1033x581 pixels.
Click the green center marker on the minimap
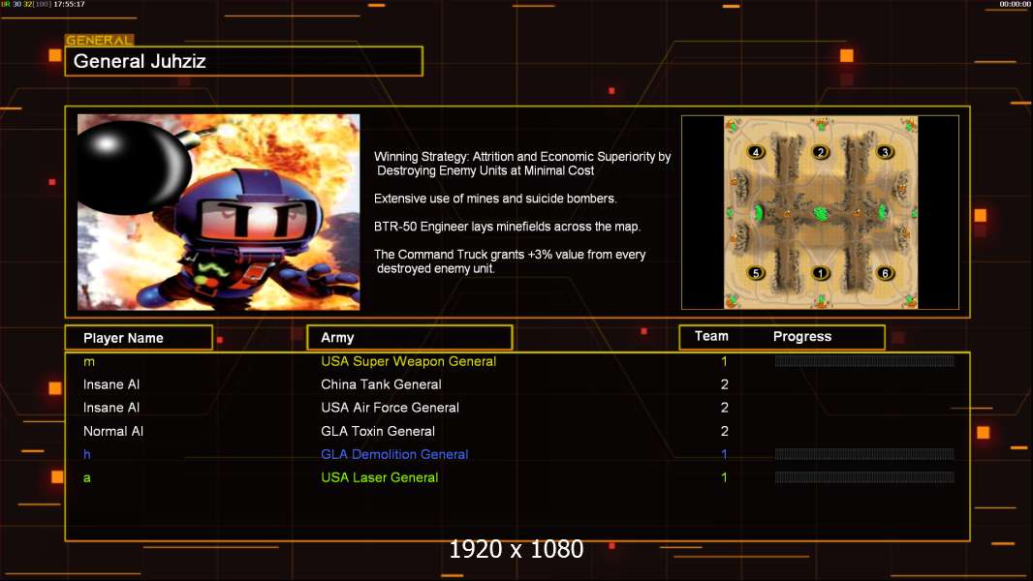tap(820, 213)
